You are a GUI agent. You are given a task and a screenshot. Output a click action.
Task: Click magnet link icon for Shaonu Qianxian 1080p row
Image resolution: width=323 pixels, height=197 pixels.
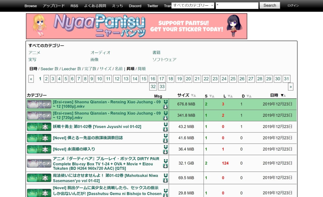pyautogui.click(x=166, y=102)
